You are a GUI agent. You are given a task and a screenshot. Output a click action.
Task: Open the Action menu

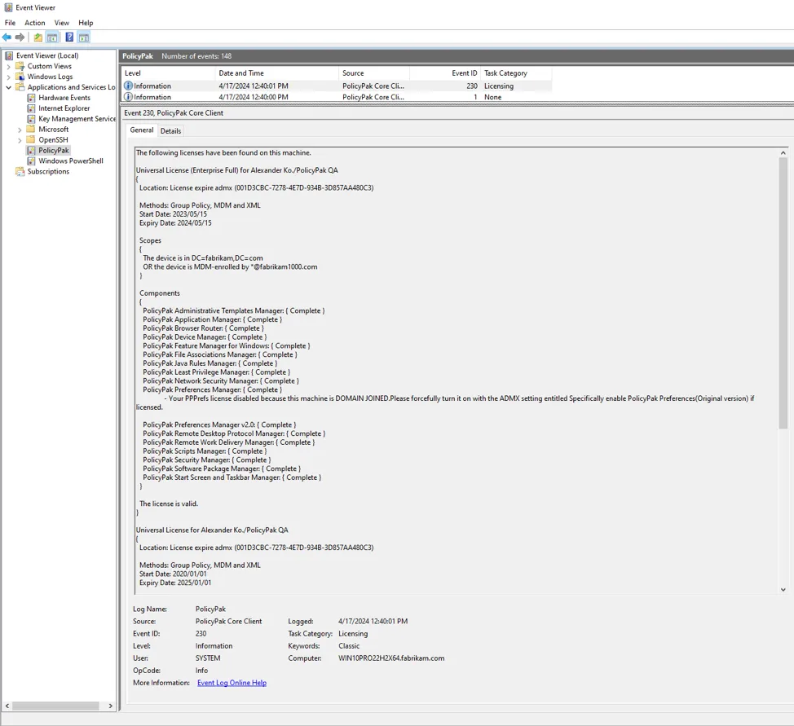point(35,23)
